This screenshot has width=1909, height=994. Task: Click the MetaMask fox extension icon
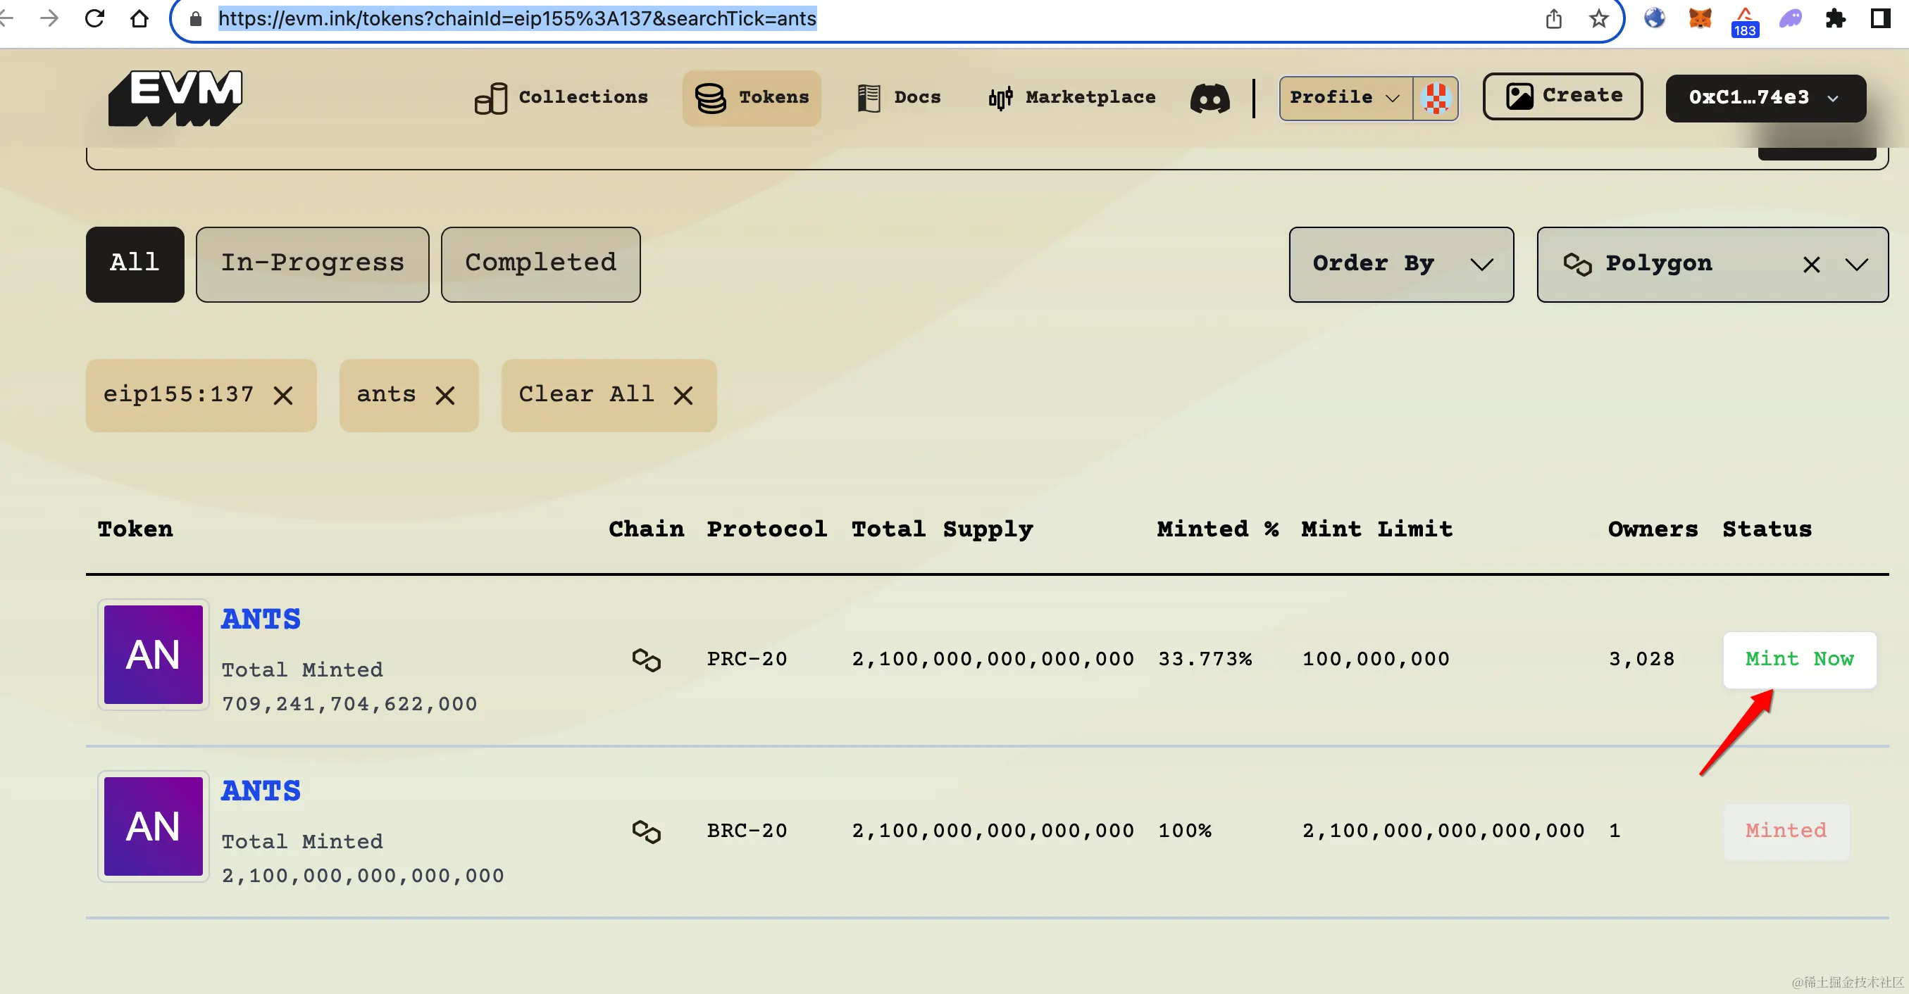(x=1699, y=18)
